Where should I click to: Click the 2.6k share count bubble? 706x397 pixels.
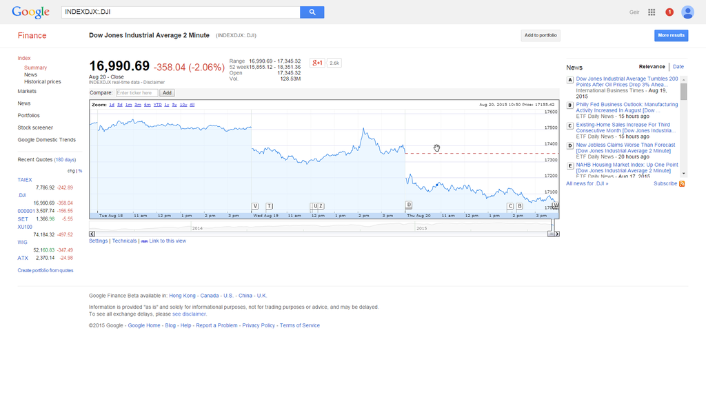[x=334, y=63]
